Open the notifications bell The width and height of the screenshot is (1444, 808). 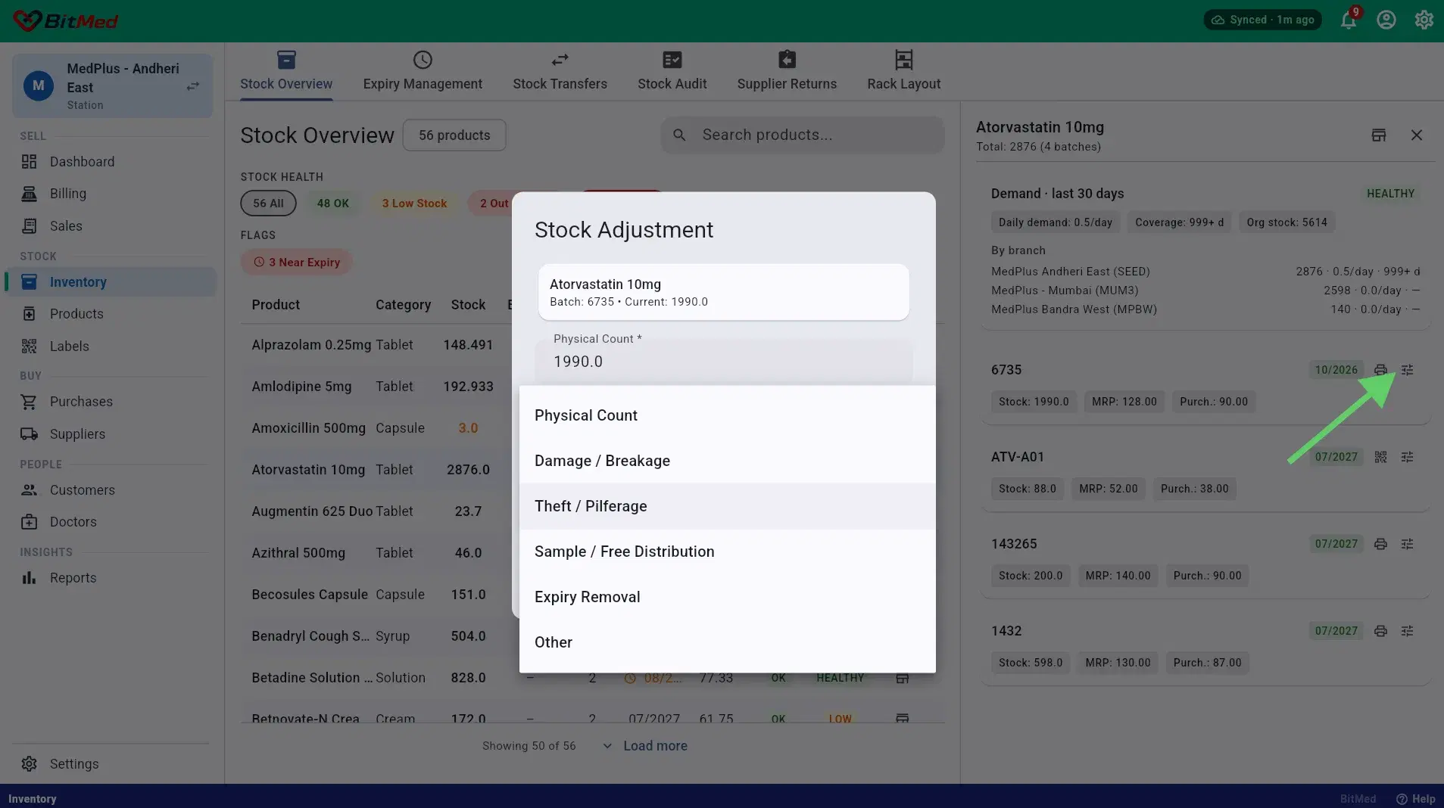1349,20
